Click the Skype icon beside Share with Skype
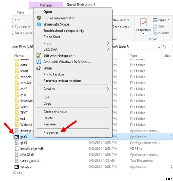The width and height of the screenshot is (173, 181). pyautogui.click(x=39, y=24)
